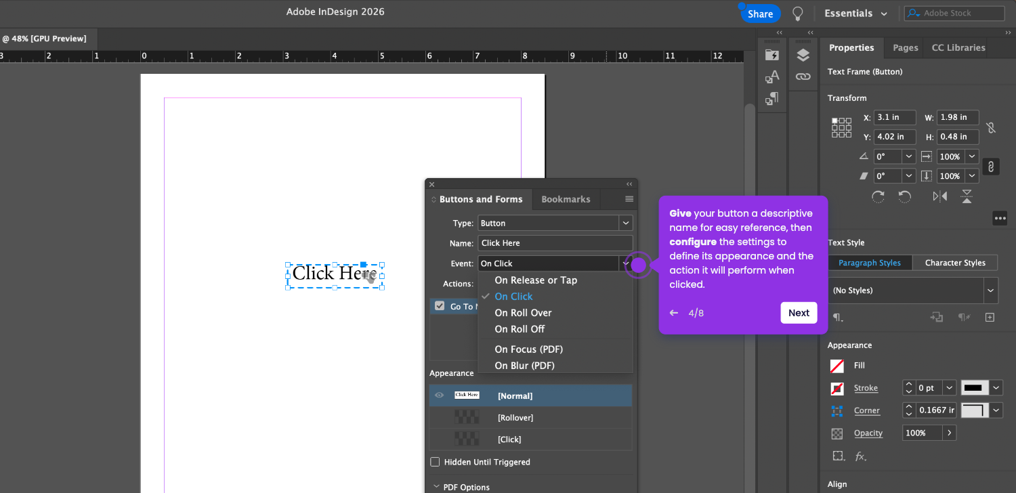The height and width of the screenshot is (493, 1016).
Task: Choose On Blur (PDF) event
Action: click(524, 366)
